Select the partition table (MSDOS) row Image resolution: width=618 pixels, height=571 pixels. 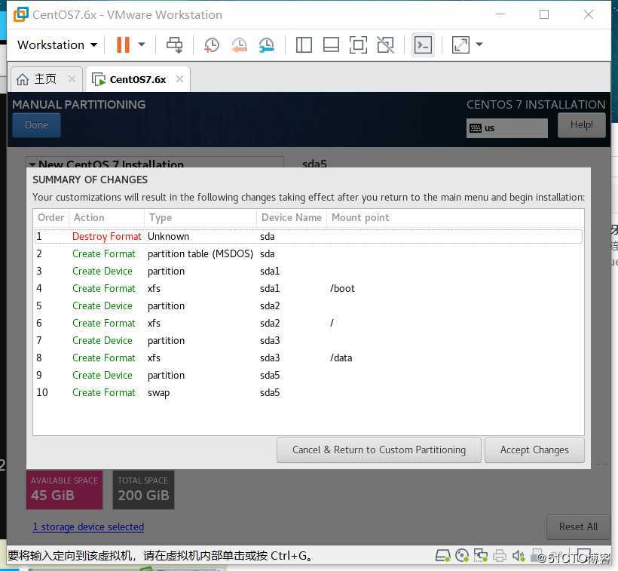click(x=308, y=254)
